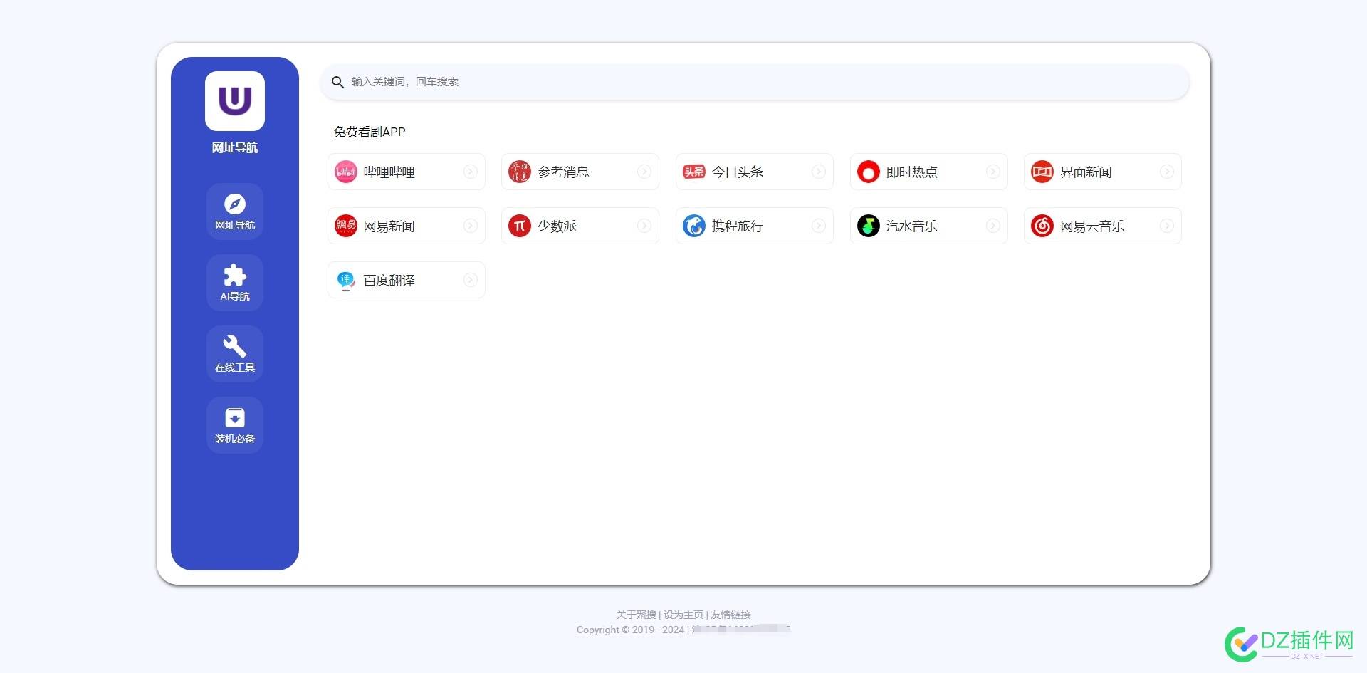The height and width of the screenshot is (673, 1367).
Task: Click the 网易新闻 logo icon
Action: 346,226
